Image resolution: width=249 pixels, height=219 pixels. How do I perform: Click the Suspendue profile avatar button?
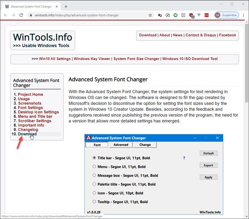[226, 15]
